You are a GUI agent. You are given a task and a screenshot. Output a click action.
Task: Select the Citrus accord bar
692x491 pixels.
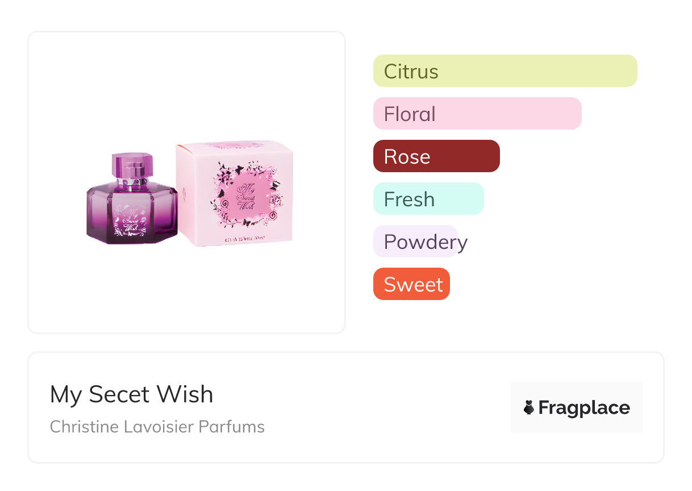pyautogui.click(x=505, y=71)
